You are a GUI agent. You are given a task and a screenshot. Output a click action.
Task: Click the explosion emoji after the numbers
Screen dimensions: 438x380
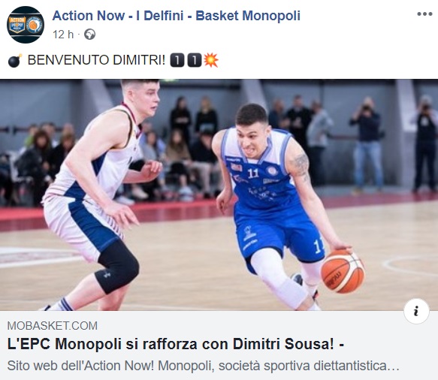click(x=211, y=60)
